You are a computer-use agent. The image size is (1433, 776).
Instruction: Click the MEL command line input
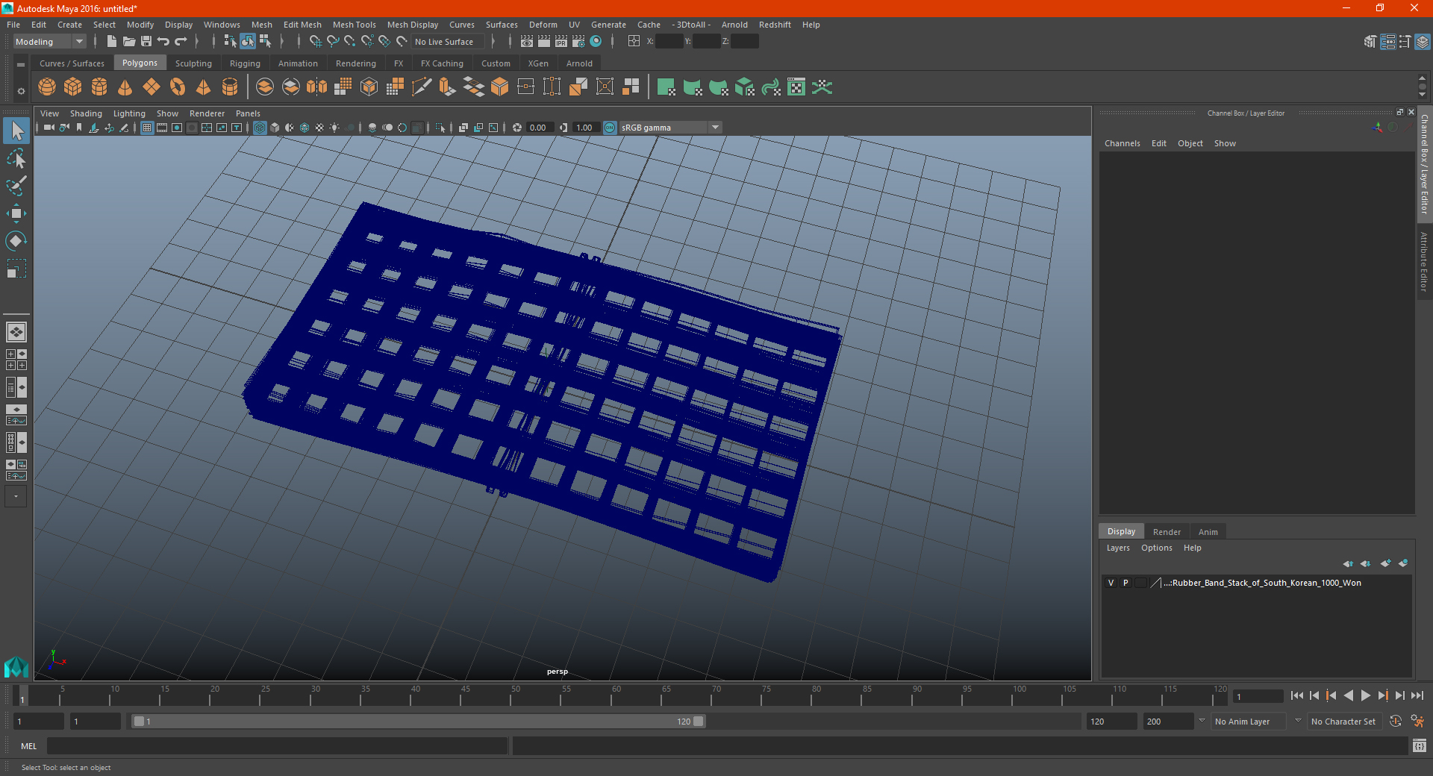pyautogui.click(x=278, y=746)
